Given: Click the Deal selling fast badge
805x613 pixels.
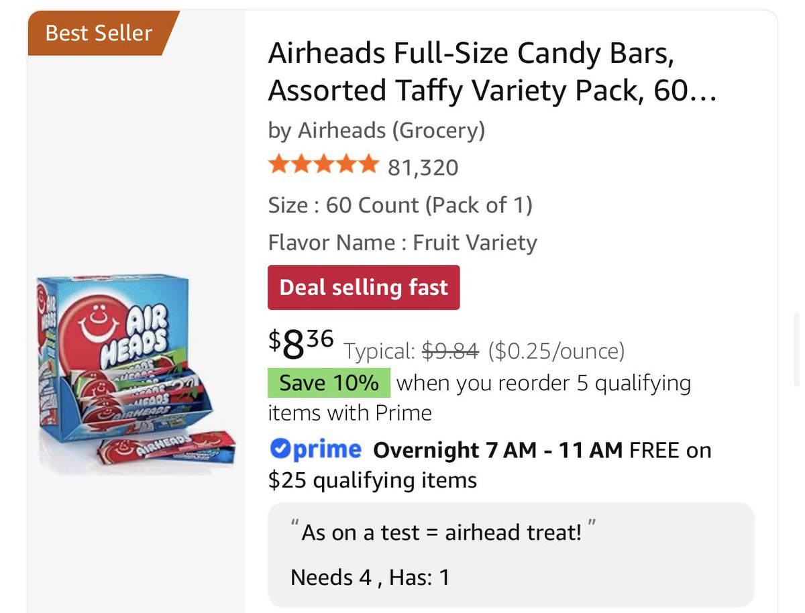Looking at the screenshot, I should [x=364, y=288].
